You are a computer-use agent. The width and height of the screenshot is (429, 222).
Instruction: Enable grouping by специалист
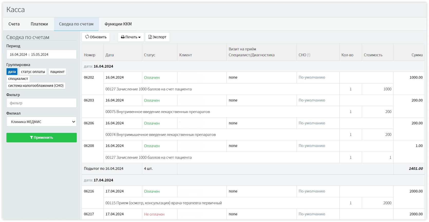[x=18, y=79]
